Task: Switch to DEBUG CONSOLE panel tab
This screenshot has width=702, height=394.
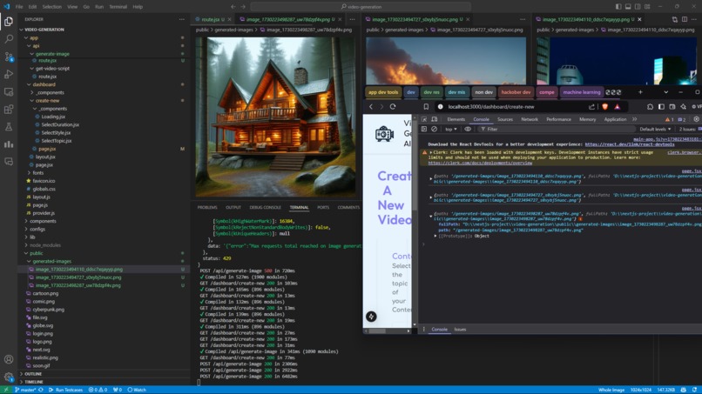Action: click(x=265, y=208)
